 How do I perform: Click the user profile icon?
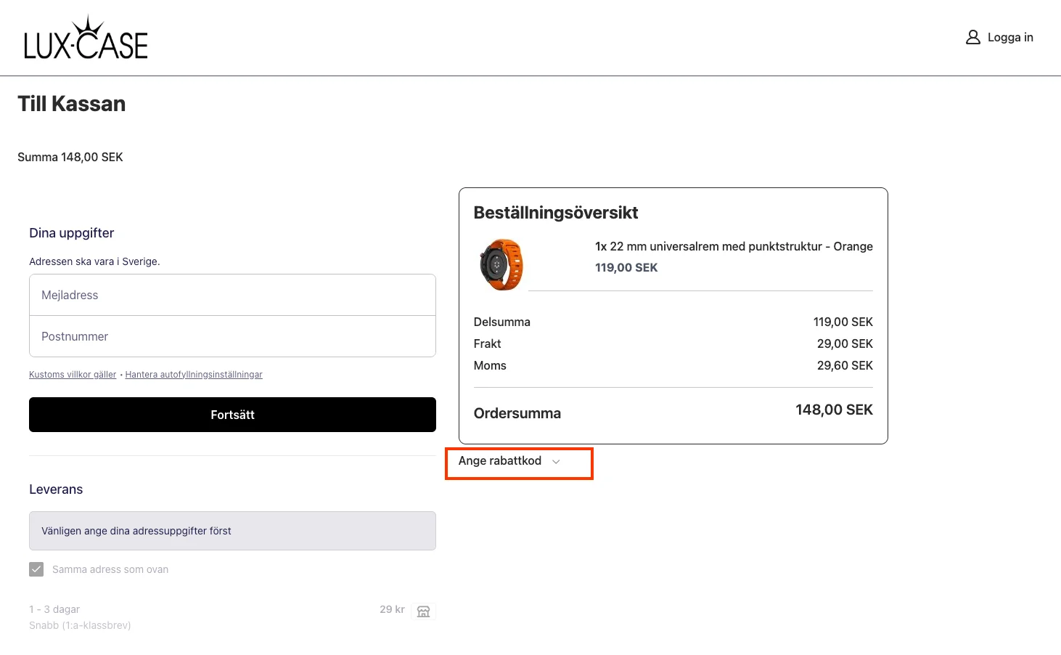[972, 37]
